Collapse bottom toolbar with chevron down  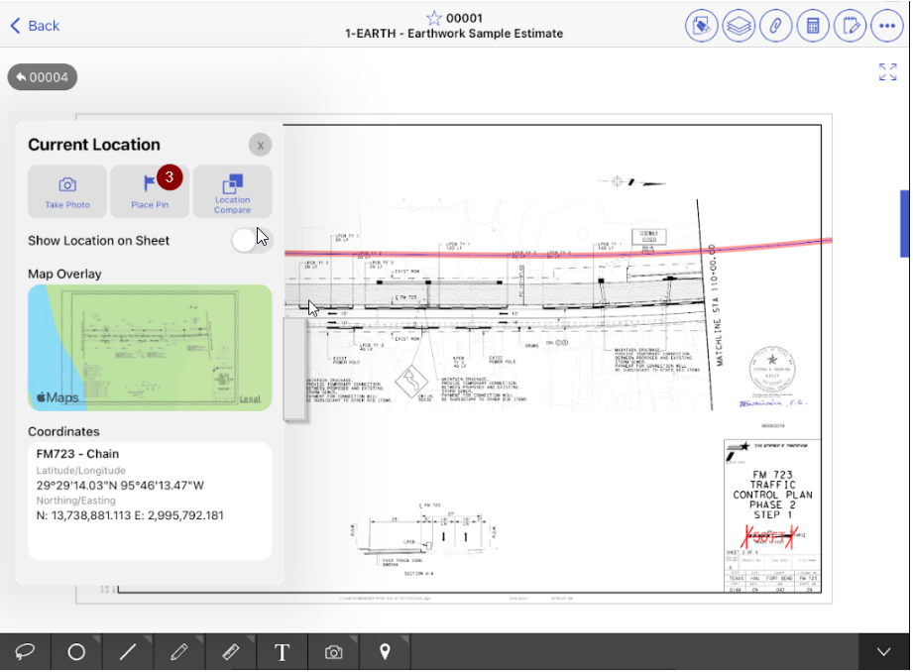point(884,652)
